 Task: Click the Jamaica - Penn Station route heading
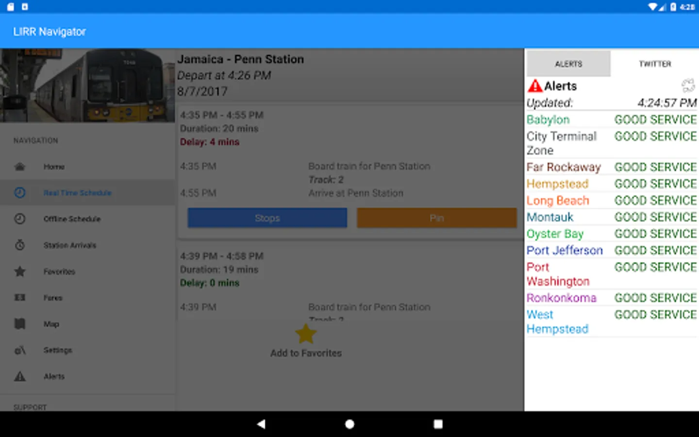pyautogui.click(x=241, y=59)
